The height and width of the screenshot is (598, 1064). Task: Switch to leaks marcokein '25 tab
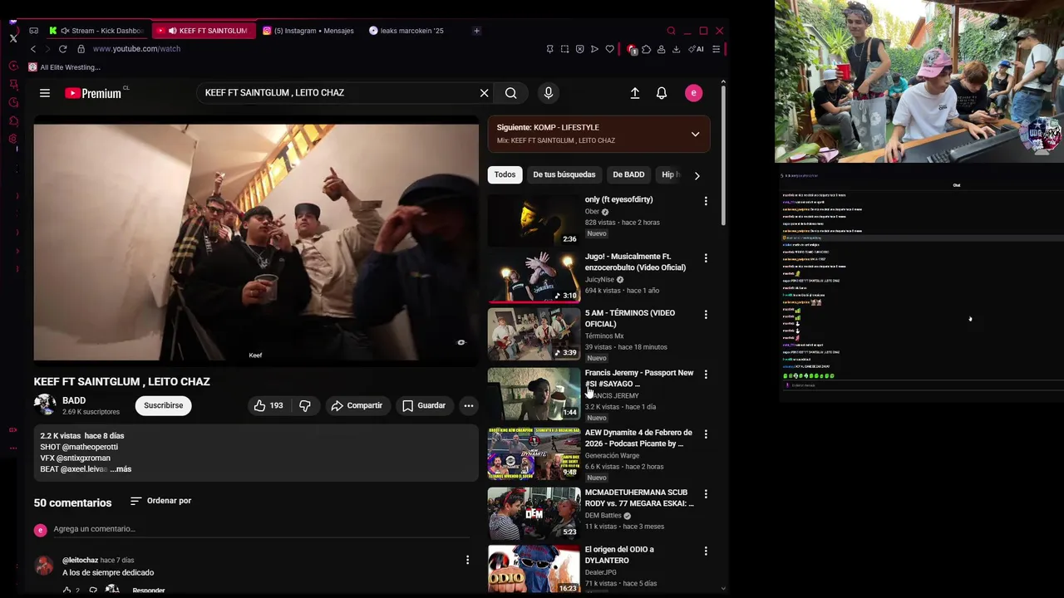click(407, 31)
